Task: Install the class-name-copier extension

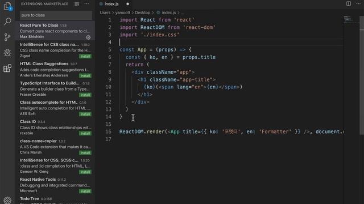Action: [85, 152]
